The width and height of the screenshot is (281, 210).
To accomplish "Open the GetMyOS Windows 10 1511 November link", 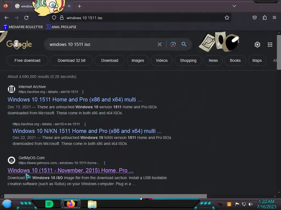I will tap(71, 170).
